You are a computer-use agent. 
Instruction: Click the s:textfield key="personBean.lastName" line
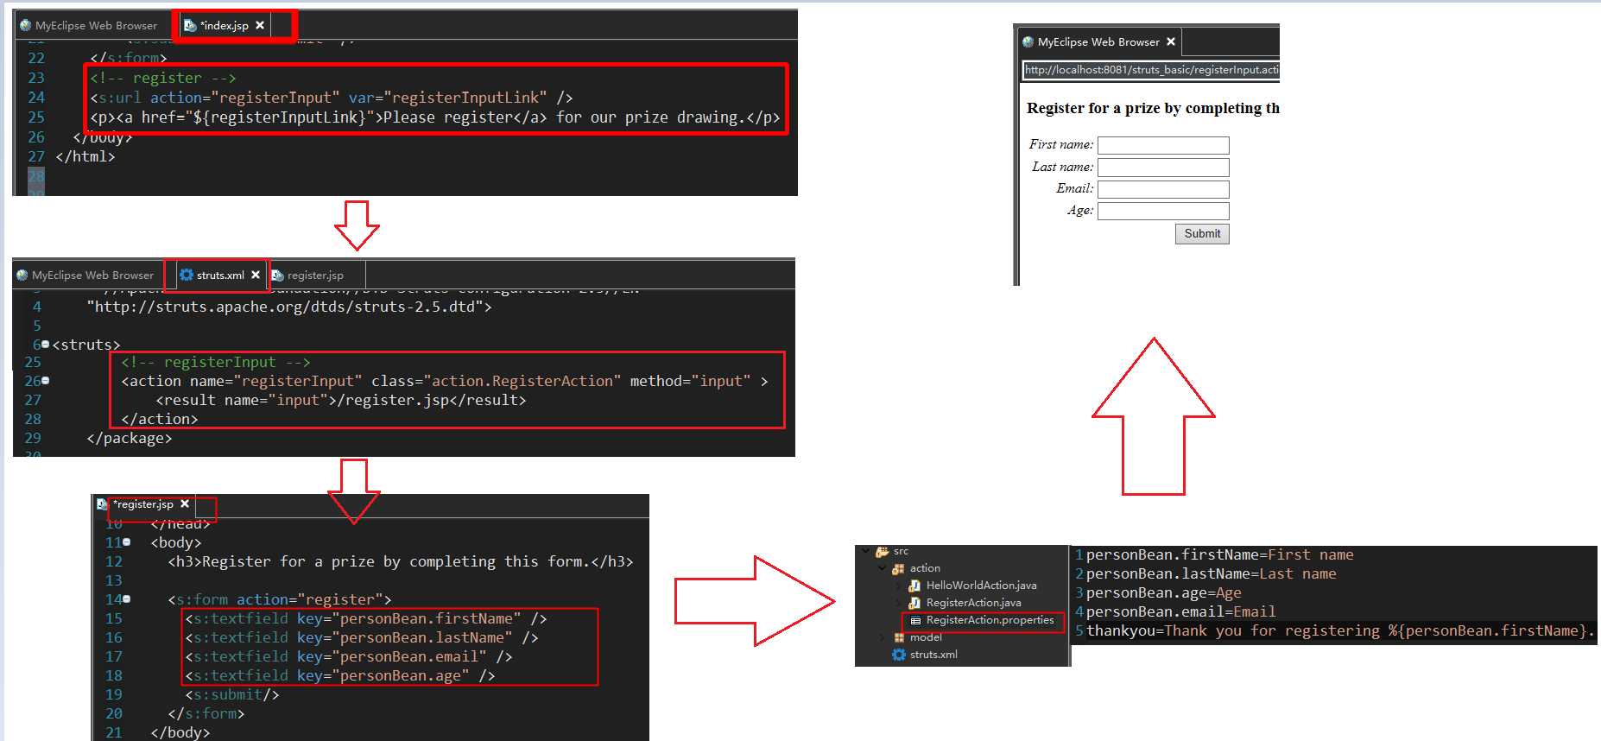(362, 637)
